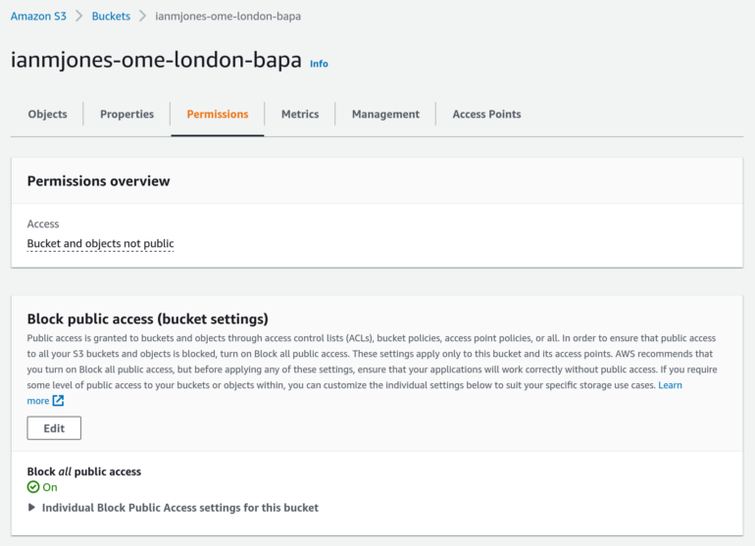
Task: Switch to the Objects tab
Action: tap(47, 114)
